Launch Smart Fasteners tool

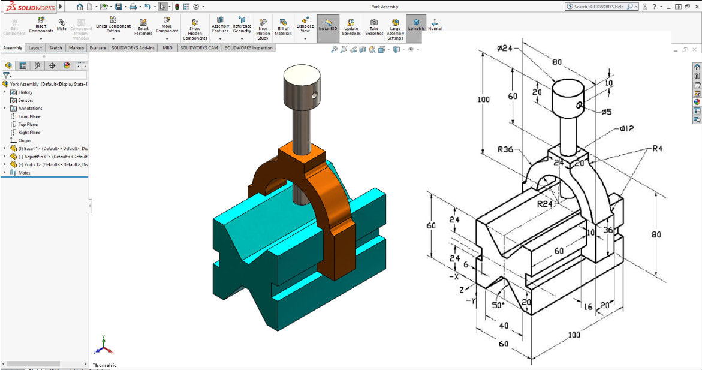click(143, 27)
